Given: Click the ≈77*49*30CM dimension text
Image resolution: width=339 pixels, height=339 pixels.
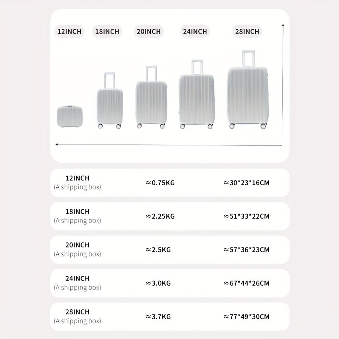Looking at the screenshot, I should click(247, 317).
